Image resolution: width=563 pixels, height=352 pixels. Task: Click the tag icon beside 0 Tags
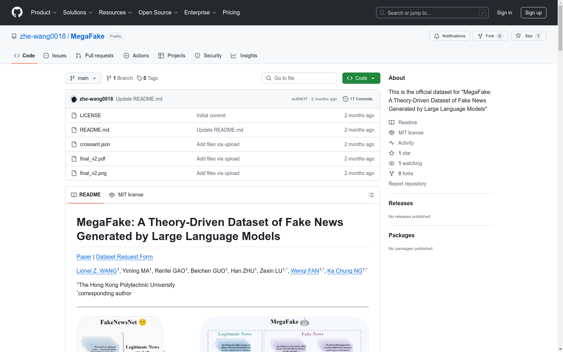point(139,78)
